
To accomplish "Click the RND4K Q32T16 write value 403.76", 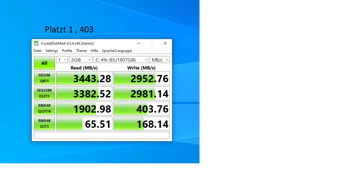I will point(142,108).
